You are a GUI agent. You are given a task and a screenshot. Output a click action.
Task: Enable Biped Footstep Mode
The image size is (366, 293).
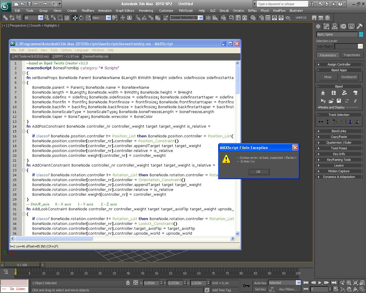pyautogui.click(x=333, y=93)
